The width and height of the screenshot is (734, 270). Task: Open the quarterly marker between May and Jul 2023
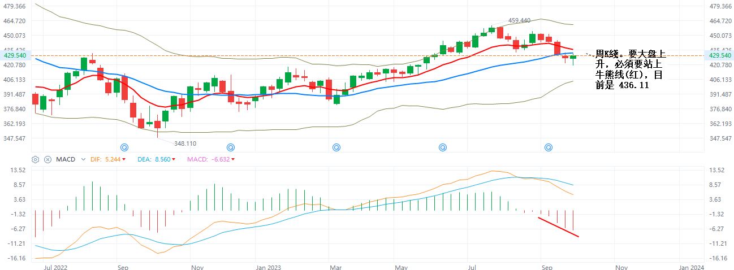443,147
